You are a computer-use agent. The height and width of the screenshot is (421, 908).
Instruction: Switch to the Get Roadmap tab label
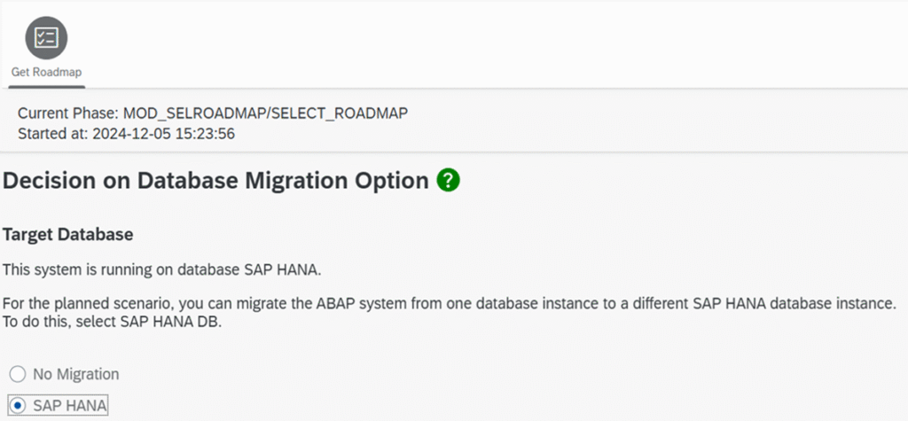coord(46,72)
